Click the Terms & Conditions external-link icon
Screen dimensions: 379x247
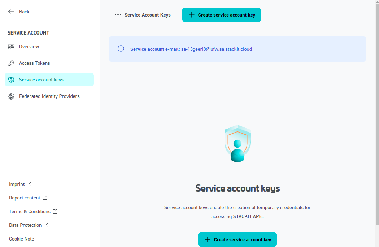point(55,211)
